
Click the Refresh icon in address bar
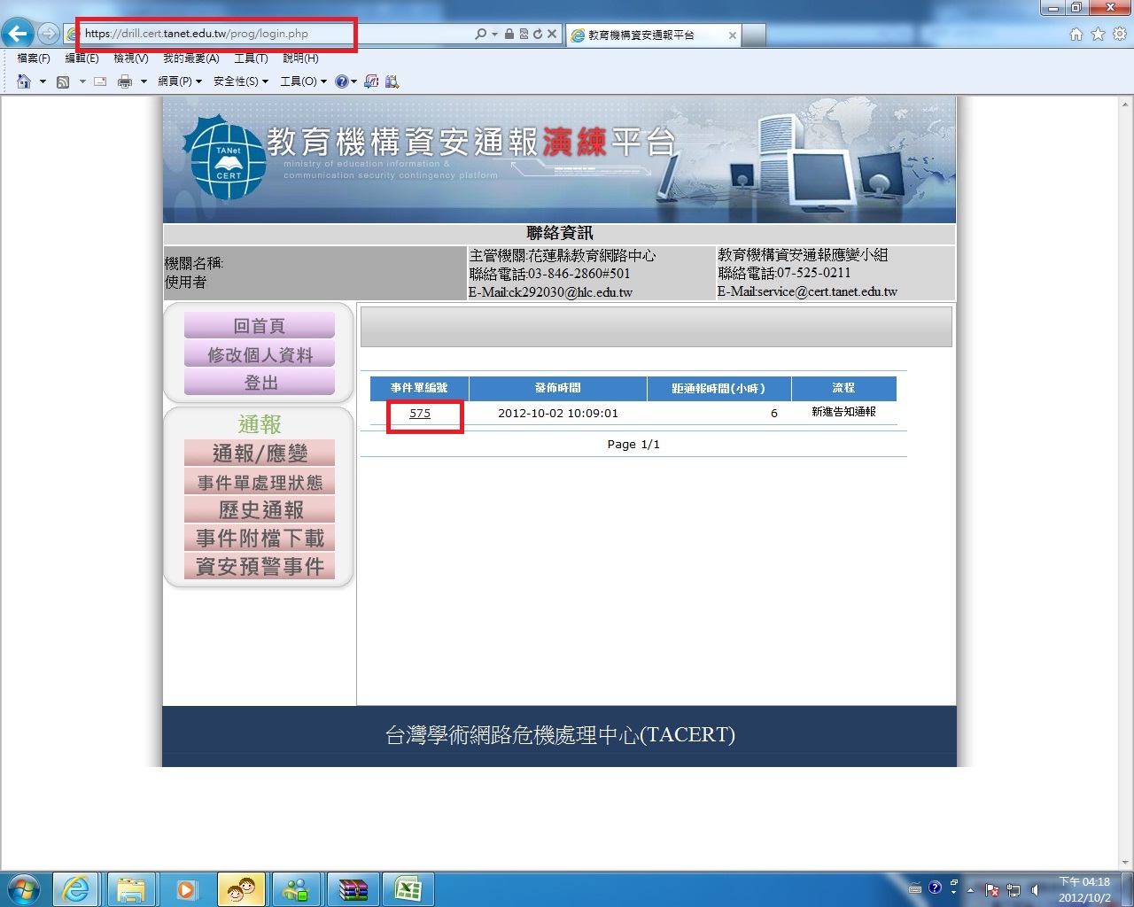pyautogui.click(x=538, y=34)
